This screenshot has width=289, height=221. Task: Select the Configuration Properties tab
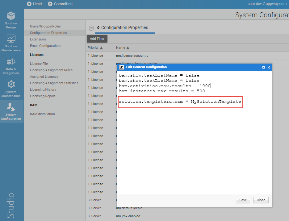pyautogui.click(x=125, y=28)
